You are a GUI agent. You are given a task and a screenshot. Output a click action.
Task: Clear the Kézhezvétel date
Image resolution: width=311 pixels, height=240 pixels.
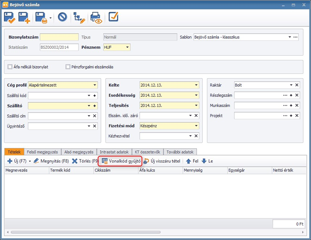point(196,136)
